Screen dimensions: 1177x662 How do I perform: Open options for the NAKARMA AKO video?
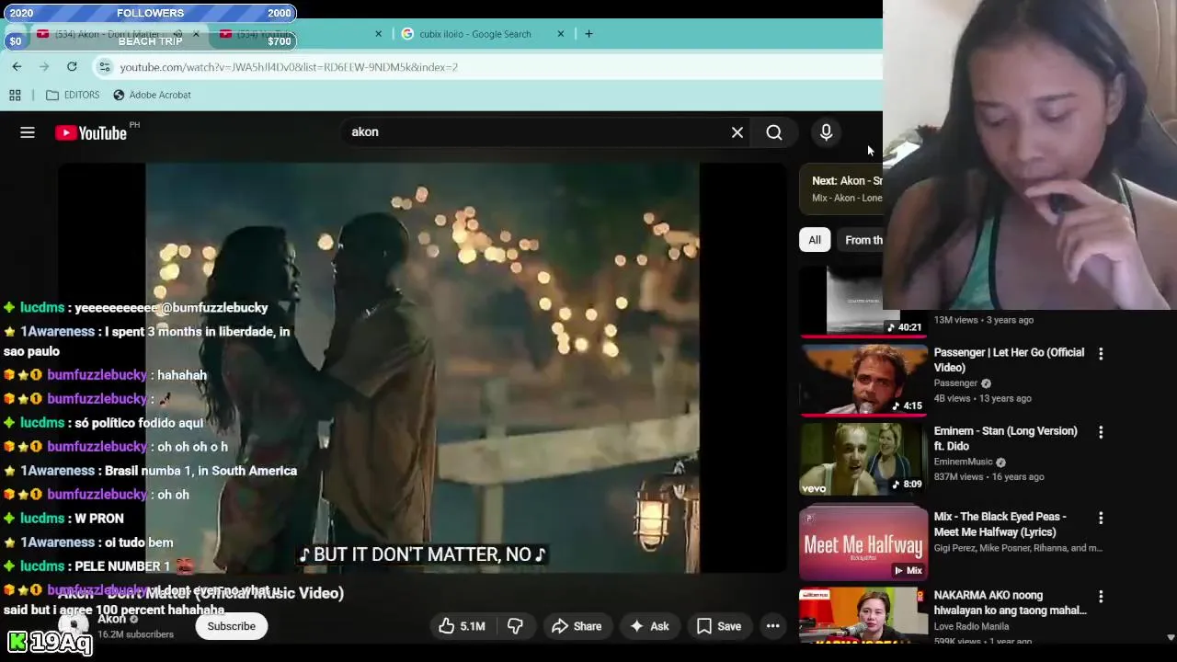click(x=1101, y=596)
